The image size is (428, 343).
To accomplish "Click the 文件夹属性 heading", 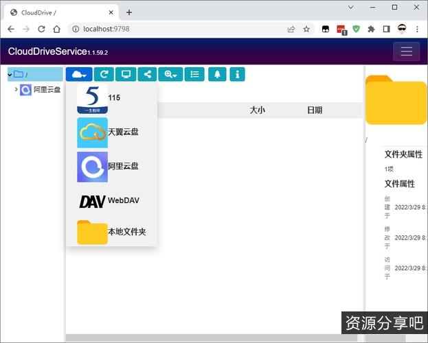I will click(x=403, y=154).
